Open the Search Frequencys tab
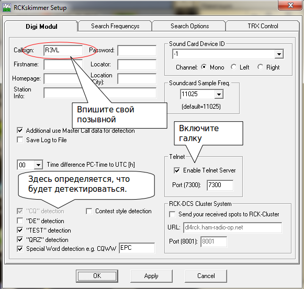Viewport: 304px width, 289px height. (115, 26)
